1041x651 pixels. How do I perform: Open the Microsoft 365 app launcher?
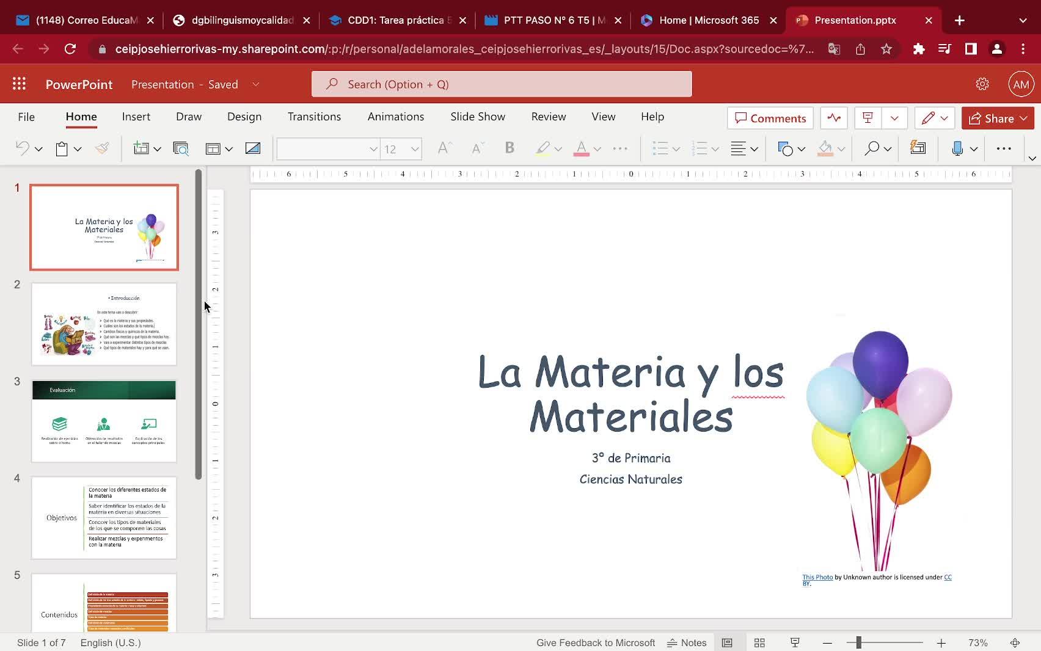click(x=19, y=84)
